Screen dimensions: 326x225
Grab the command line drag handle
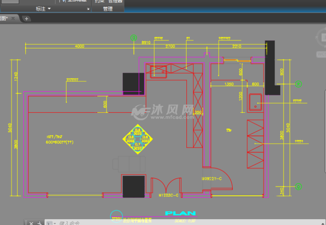pos(26,223)
